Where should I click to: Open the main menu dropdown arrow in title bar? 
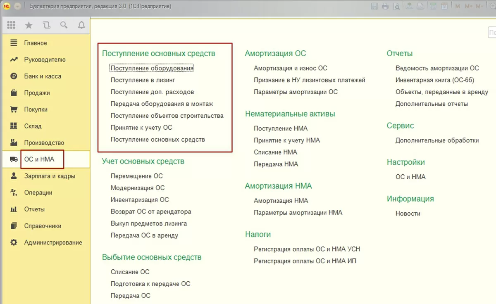18,6
